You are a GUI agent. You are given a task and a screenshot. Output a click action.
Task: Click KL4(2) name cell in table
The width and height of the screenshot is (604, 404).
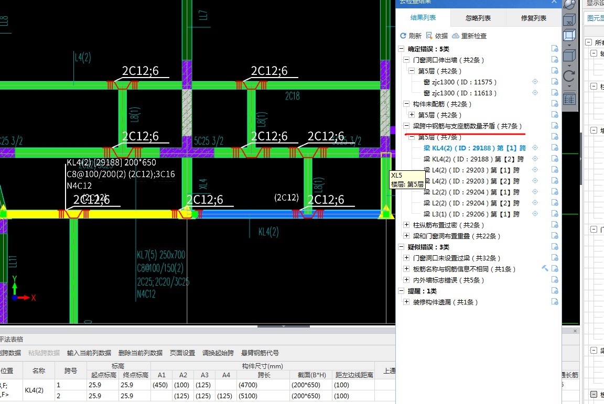point(38,390)
